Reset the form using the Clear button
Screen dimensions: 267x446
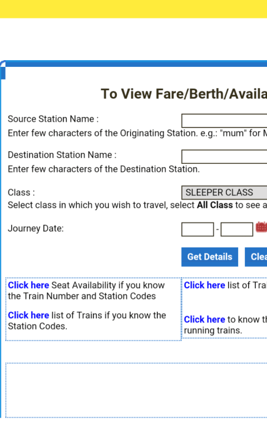click(x=256, y=257)
